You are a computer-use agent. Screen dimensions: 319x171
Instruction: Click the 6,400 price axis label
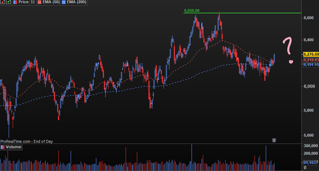click(308, 40)
